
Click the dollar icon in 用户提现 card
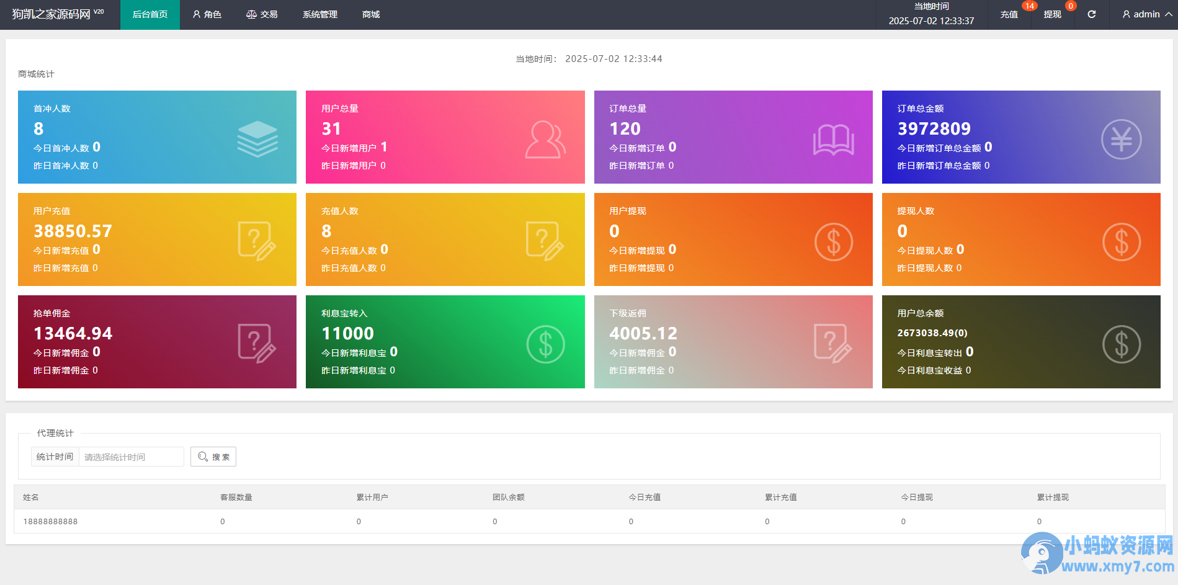(833, 242)
